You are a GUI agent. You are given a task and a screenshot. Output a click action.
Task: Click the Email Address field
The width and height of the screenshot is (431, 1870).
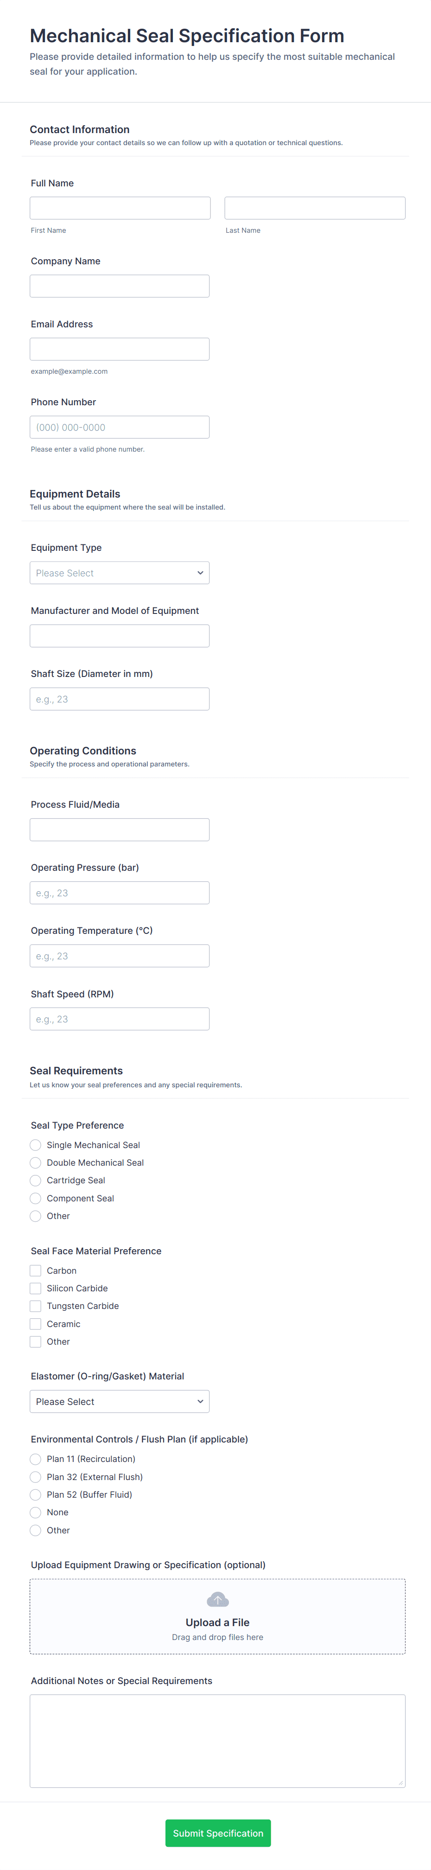click(x=120, y=348)
